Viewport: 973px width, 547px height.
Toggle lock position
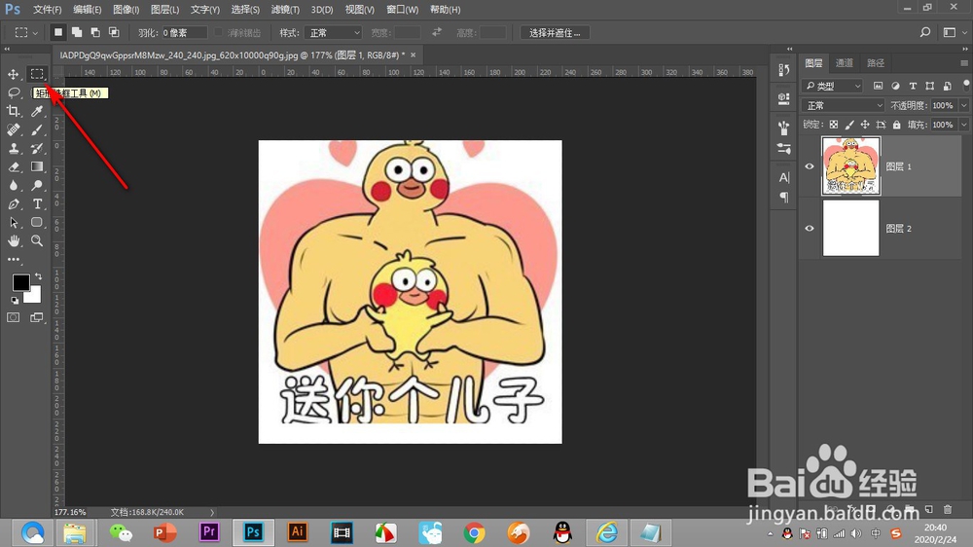pos(865,125)
